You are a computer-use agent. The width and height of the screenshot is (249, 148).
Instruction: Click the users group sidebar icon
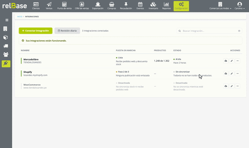click(6, 54)
